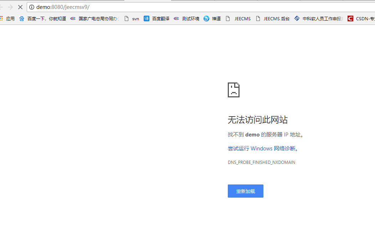This screenshot has width=375, height=236.
Task: Open the 禅道 bookmark
Action: tap(212, 18)
